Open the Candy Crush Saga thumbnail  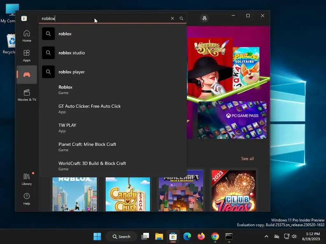pyautogui.click(x=128, y=194)
